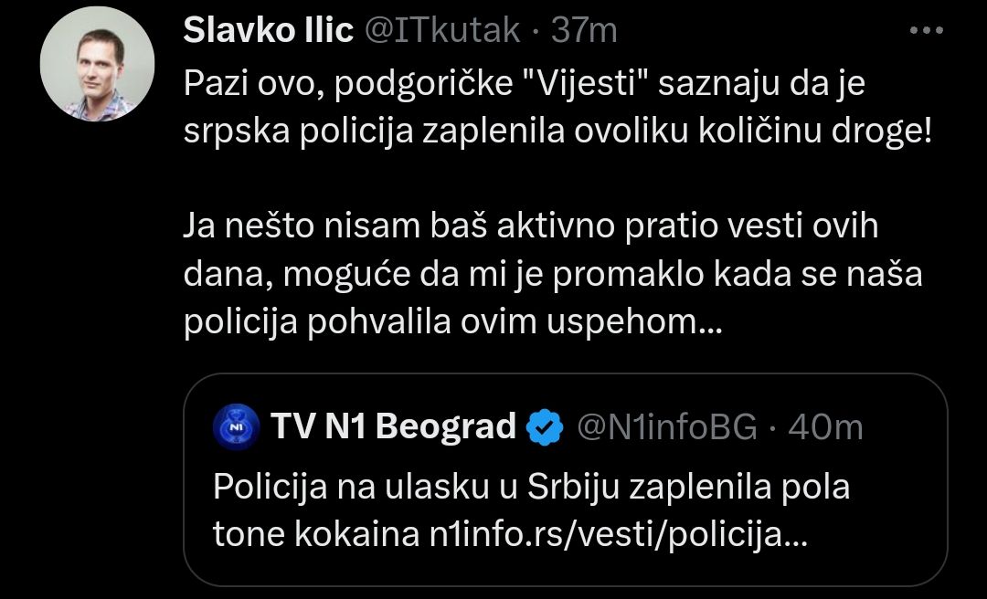Image resolution: width=987 pixels, height=599 pixels.
Task: Open the more options three-dot menu
Action: pos(928,31)
